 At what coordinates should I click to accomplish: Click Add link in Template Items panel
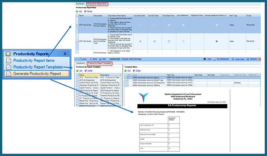pos(129,71)
